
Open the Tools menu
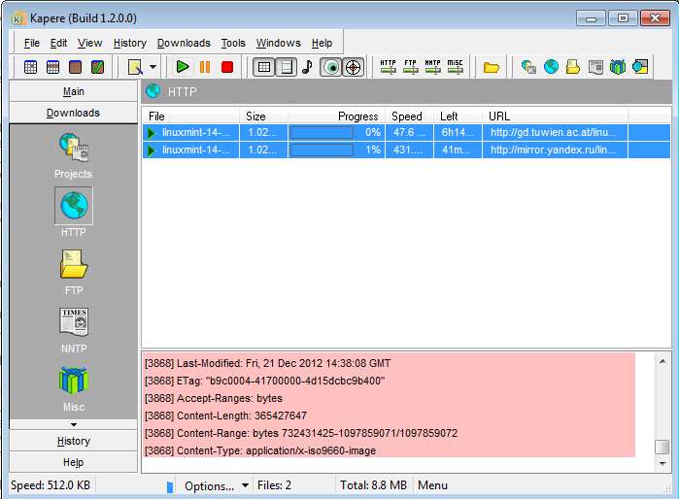(233, 43)
